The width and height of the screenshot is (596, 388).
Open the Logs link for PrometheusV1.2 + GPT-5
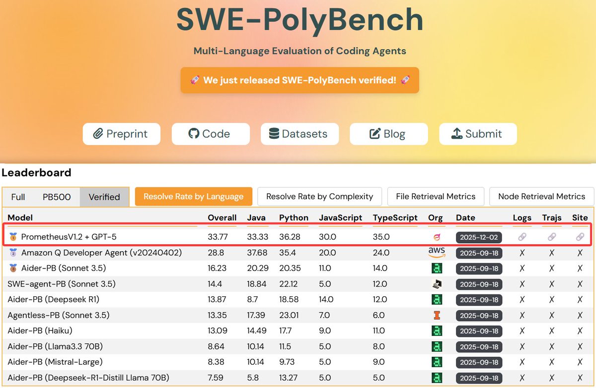pyautogui.click(x=522, y=237)
